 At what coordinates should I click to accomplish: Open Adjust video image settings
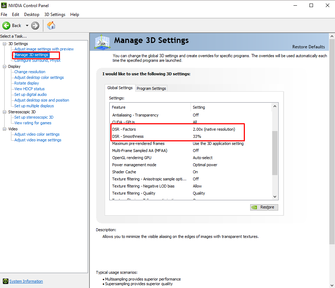point(38,140)
